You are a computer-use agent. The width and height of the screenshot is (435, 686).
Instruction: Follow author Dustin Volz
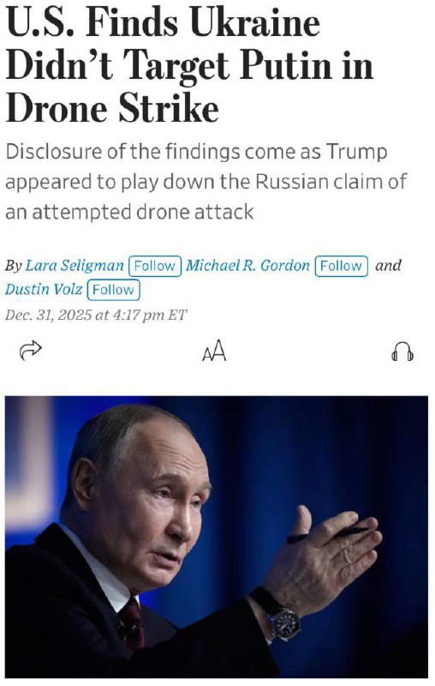[114, 290]
